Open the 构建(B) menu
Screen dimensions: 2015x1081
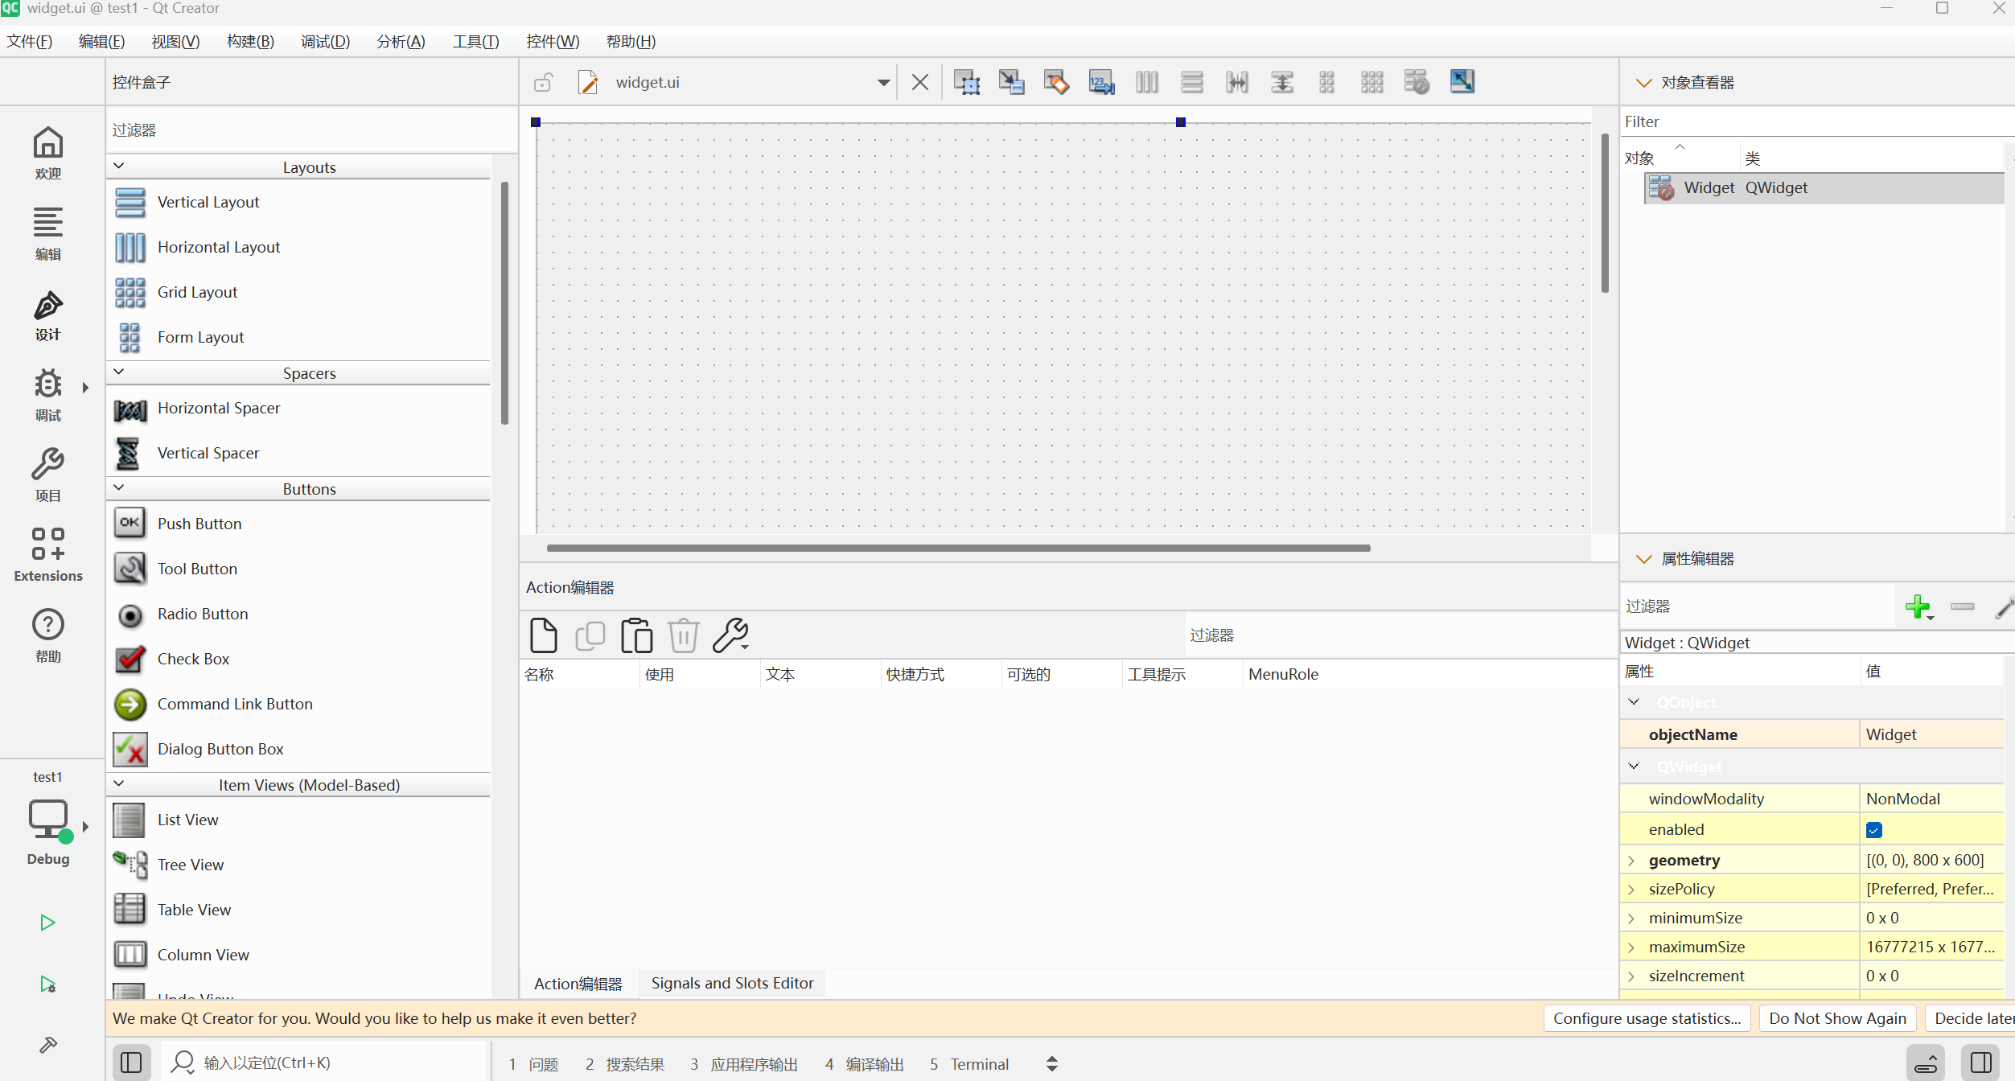tap(250, 41)
